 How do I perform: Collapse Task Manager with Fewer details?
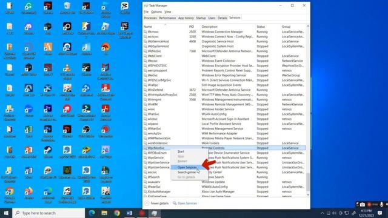pyautogui.click(x=156, y=203)
